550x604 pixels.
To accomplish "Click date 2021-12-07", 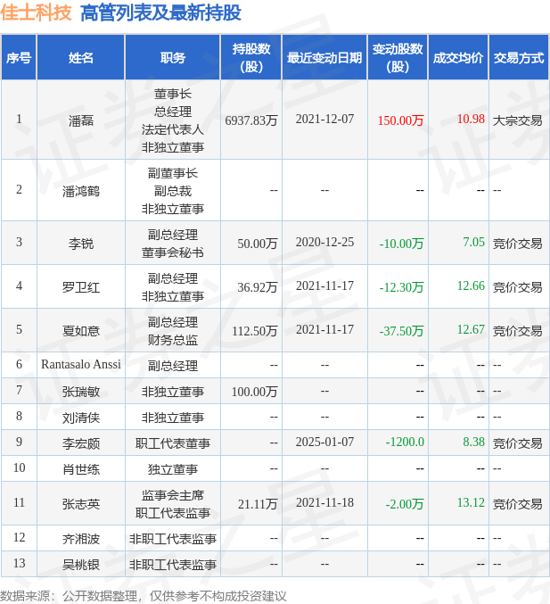I will [324, 119].
